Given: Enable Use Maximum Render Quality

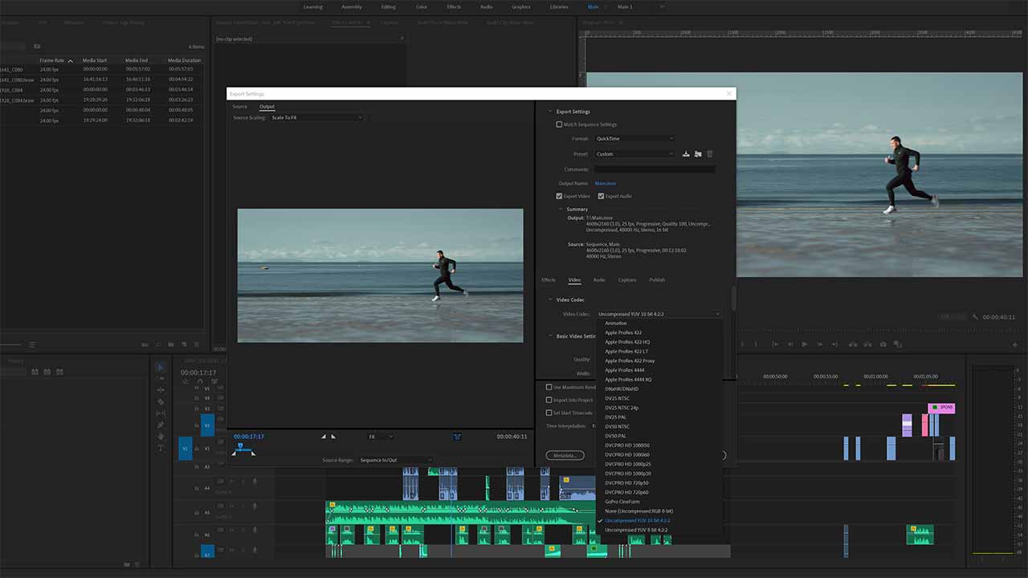Looking at the screenshot, I should tap(549, 387).
